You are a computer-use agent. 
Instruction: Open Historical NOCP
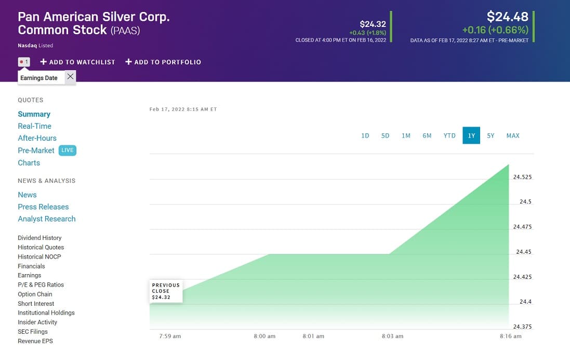(39, 257)
